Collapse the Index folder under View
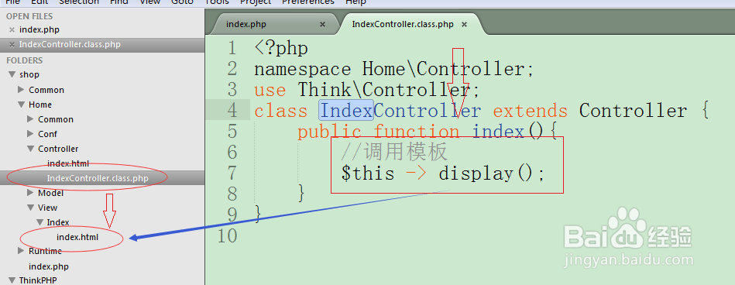Image resolution: width=735 pixels, height=285 pixels. (x=39, y=222)
